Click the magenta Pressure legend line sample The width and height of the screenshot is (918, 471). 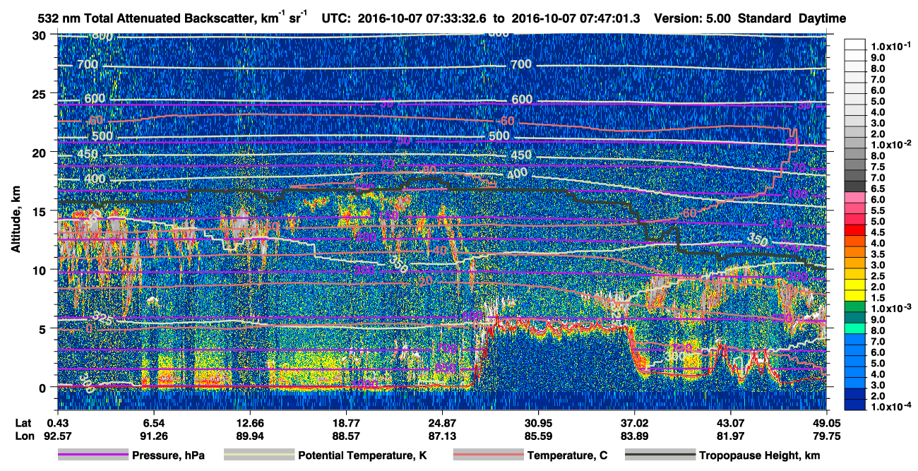coord(93,455)
